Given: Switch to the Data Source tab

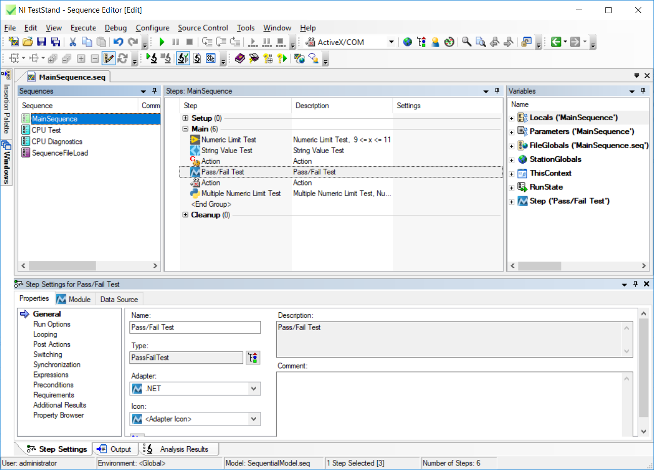Looking at the screenshot, I should tap(119, 299).
